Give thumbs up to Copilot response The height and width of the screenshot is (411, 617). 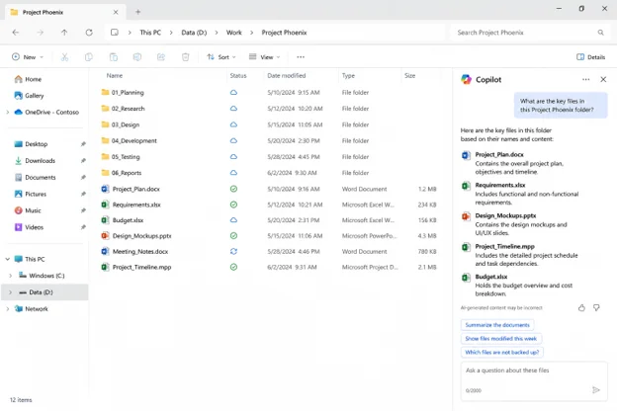581,308
